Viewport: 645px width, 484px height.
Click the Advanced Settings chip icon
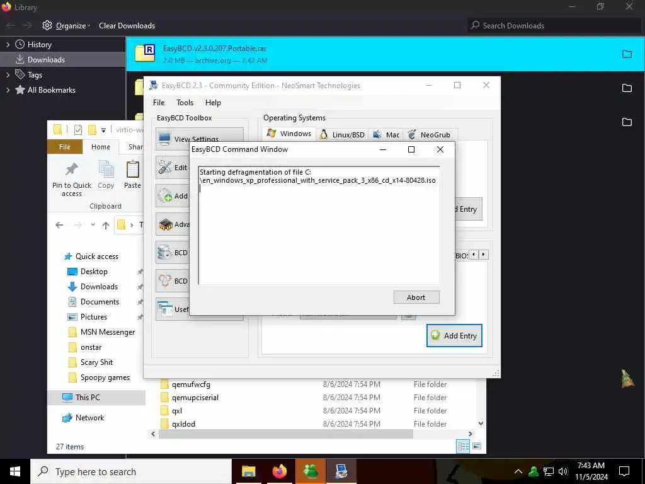(165, 224)
